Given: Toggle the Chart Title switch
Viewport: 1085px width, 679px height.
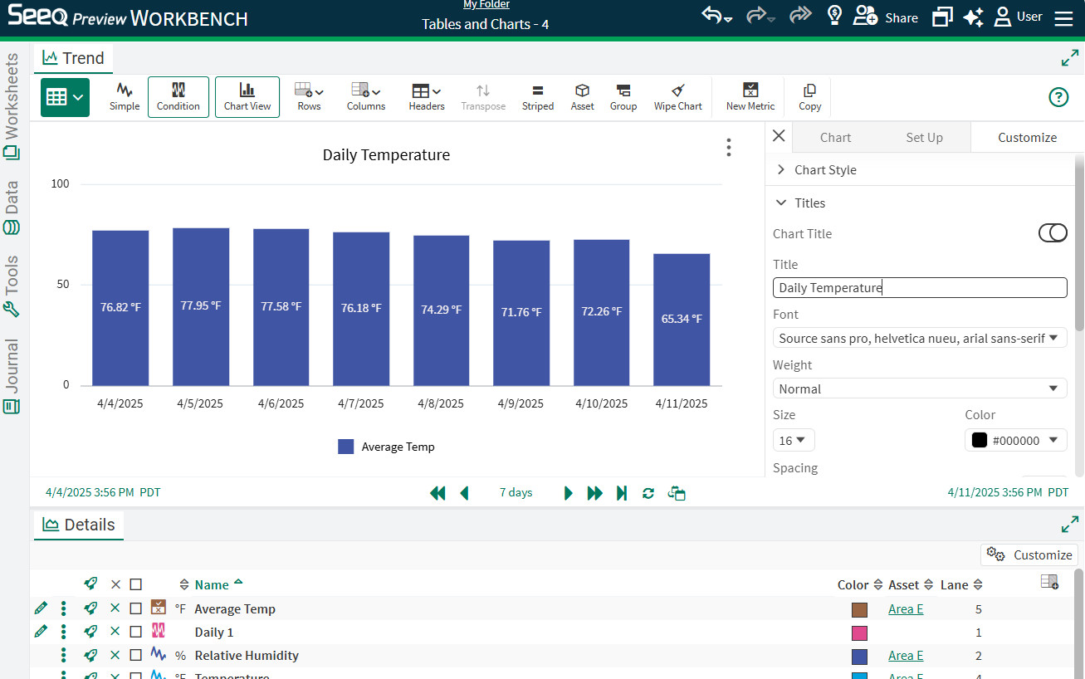Looking at the screenshot, I should (1053, 233).
